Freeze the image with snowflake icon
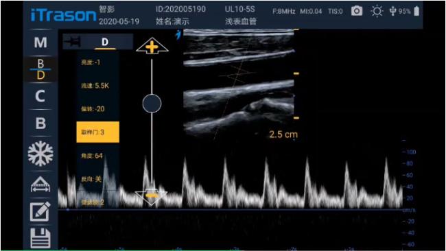 pos(40,154)
